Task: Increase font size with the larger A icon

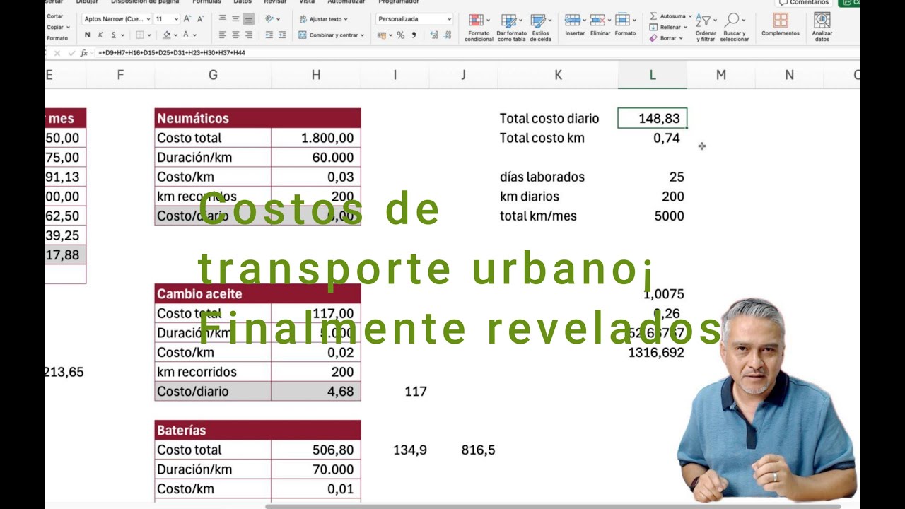Action: (187, 19)
